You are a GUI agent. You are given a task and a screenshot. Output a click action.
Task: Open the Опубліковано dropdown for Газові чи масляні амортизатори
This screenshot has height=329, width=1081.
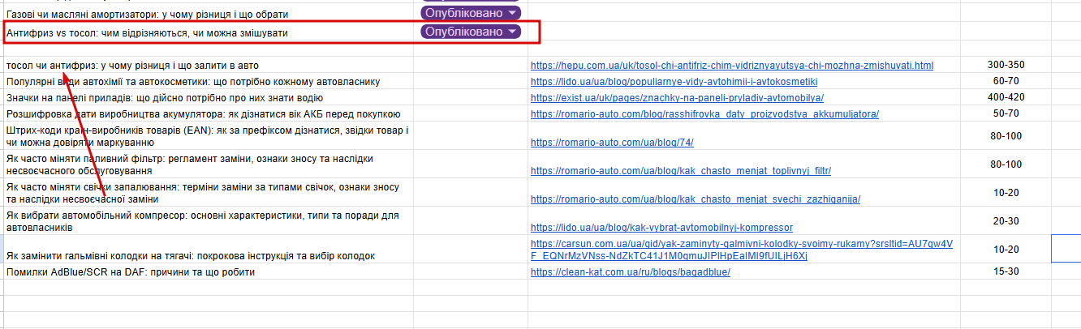(x=471, y=13)
